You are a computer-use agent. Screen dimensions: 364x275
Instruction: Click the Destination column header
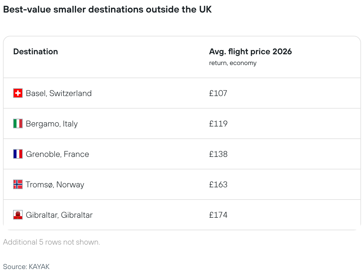click(36, 52)
